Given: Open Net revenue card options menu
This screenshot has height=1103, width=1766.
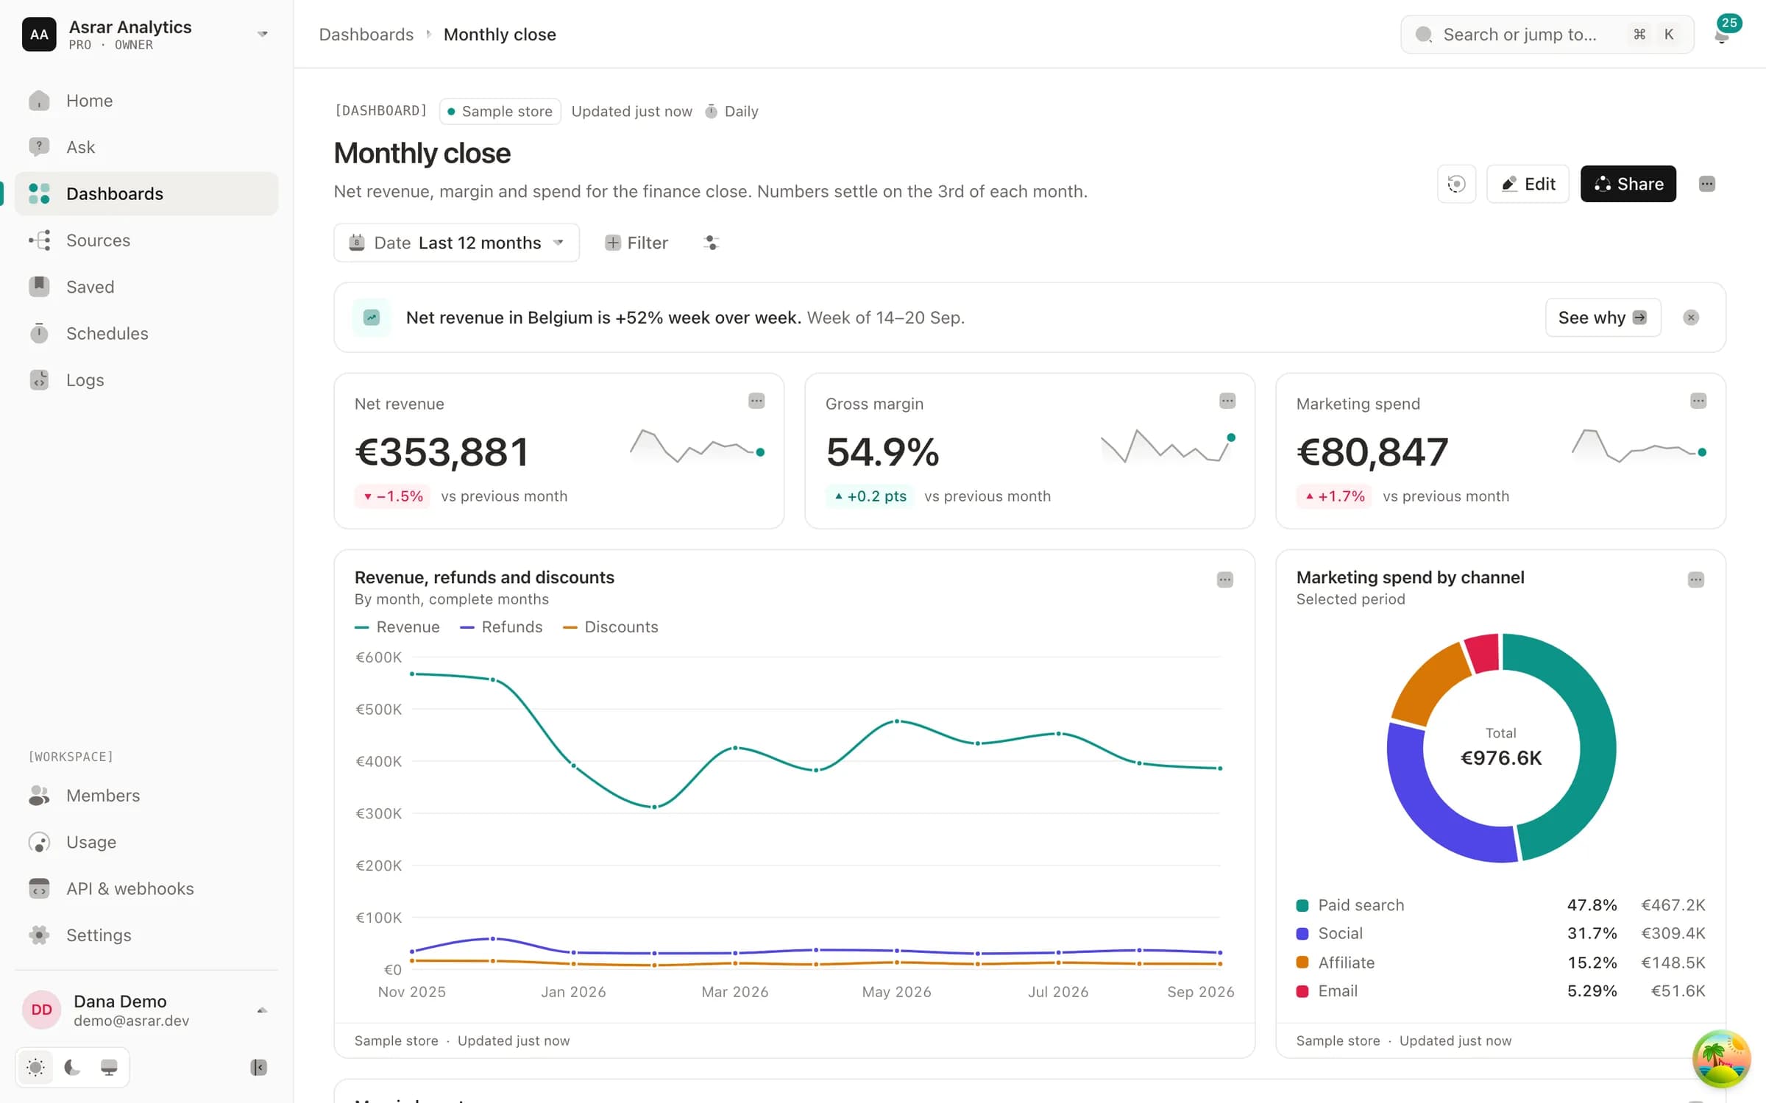Looking at the screenshot, I should tap(756, 401).
